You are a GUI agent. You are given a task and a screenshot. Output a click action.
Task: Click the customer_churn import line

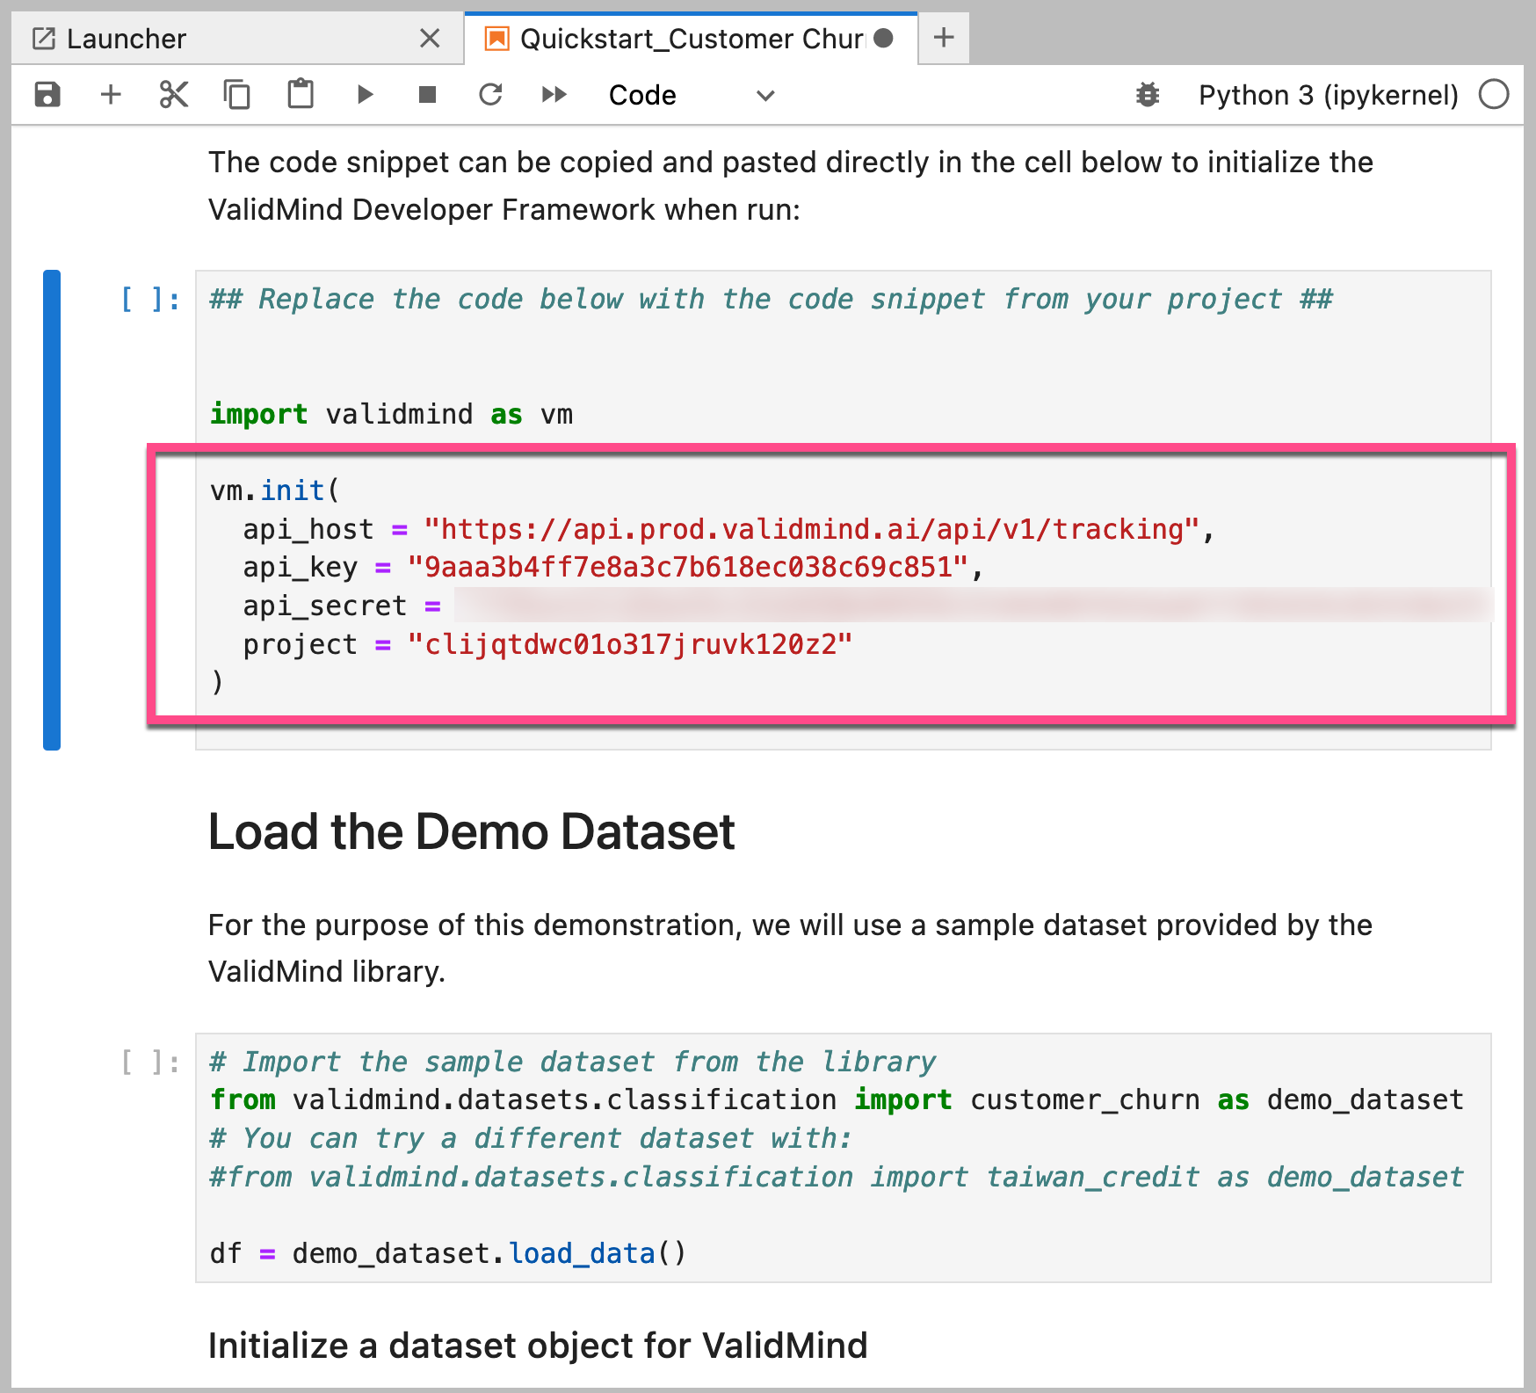click(x=837, y=1100)
